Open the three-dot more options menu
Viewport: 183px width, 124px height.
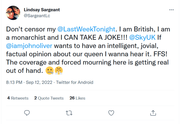[x=171, y=10]
